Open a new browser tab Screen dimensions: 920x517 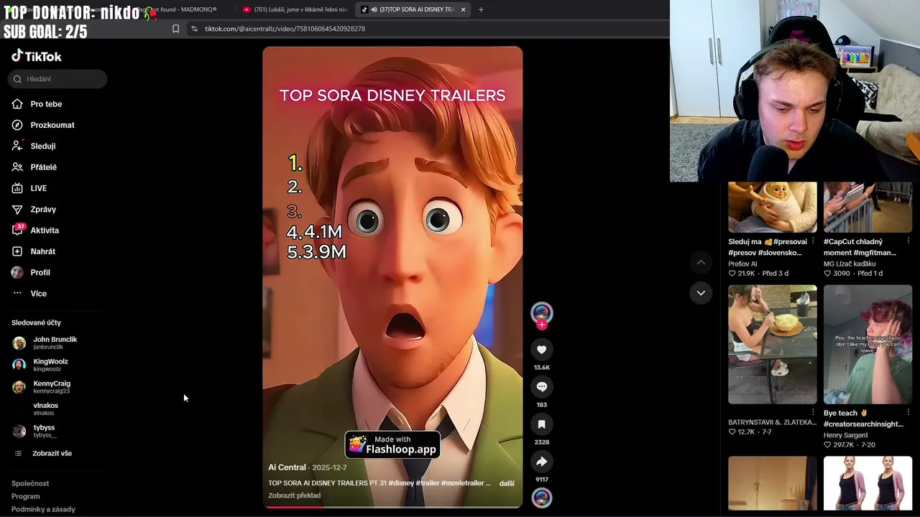pos(481,9)
